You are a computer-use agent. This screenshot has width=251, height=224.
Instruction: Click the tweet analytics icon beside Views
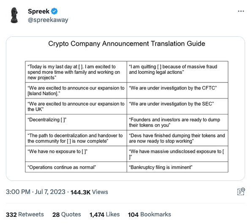[241, 191]
